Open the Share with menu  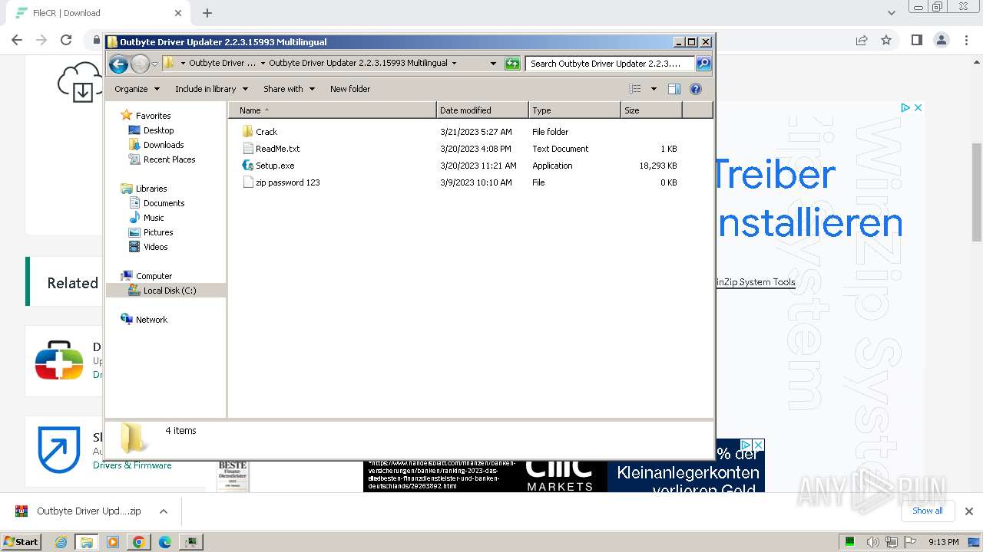(x=289, y=89)
